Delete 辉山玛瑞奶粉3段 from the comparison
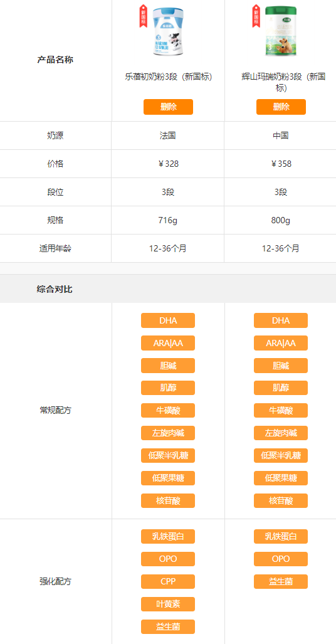 coord(281,107)
